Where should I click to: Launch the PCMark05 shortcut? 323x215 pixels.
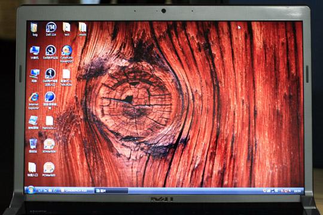click(x=49, y=170)
